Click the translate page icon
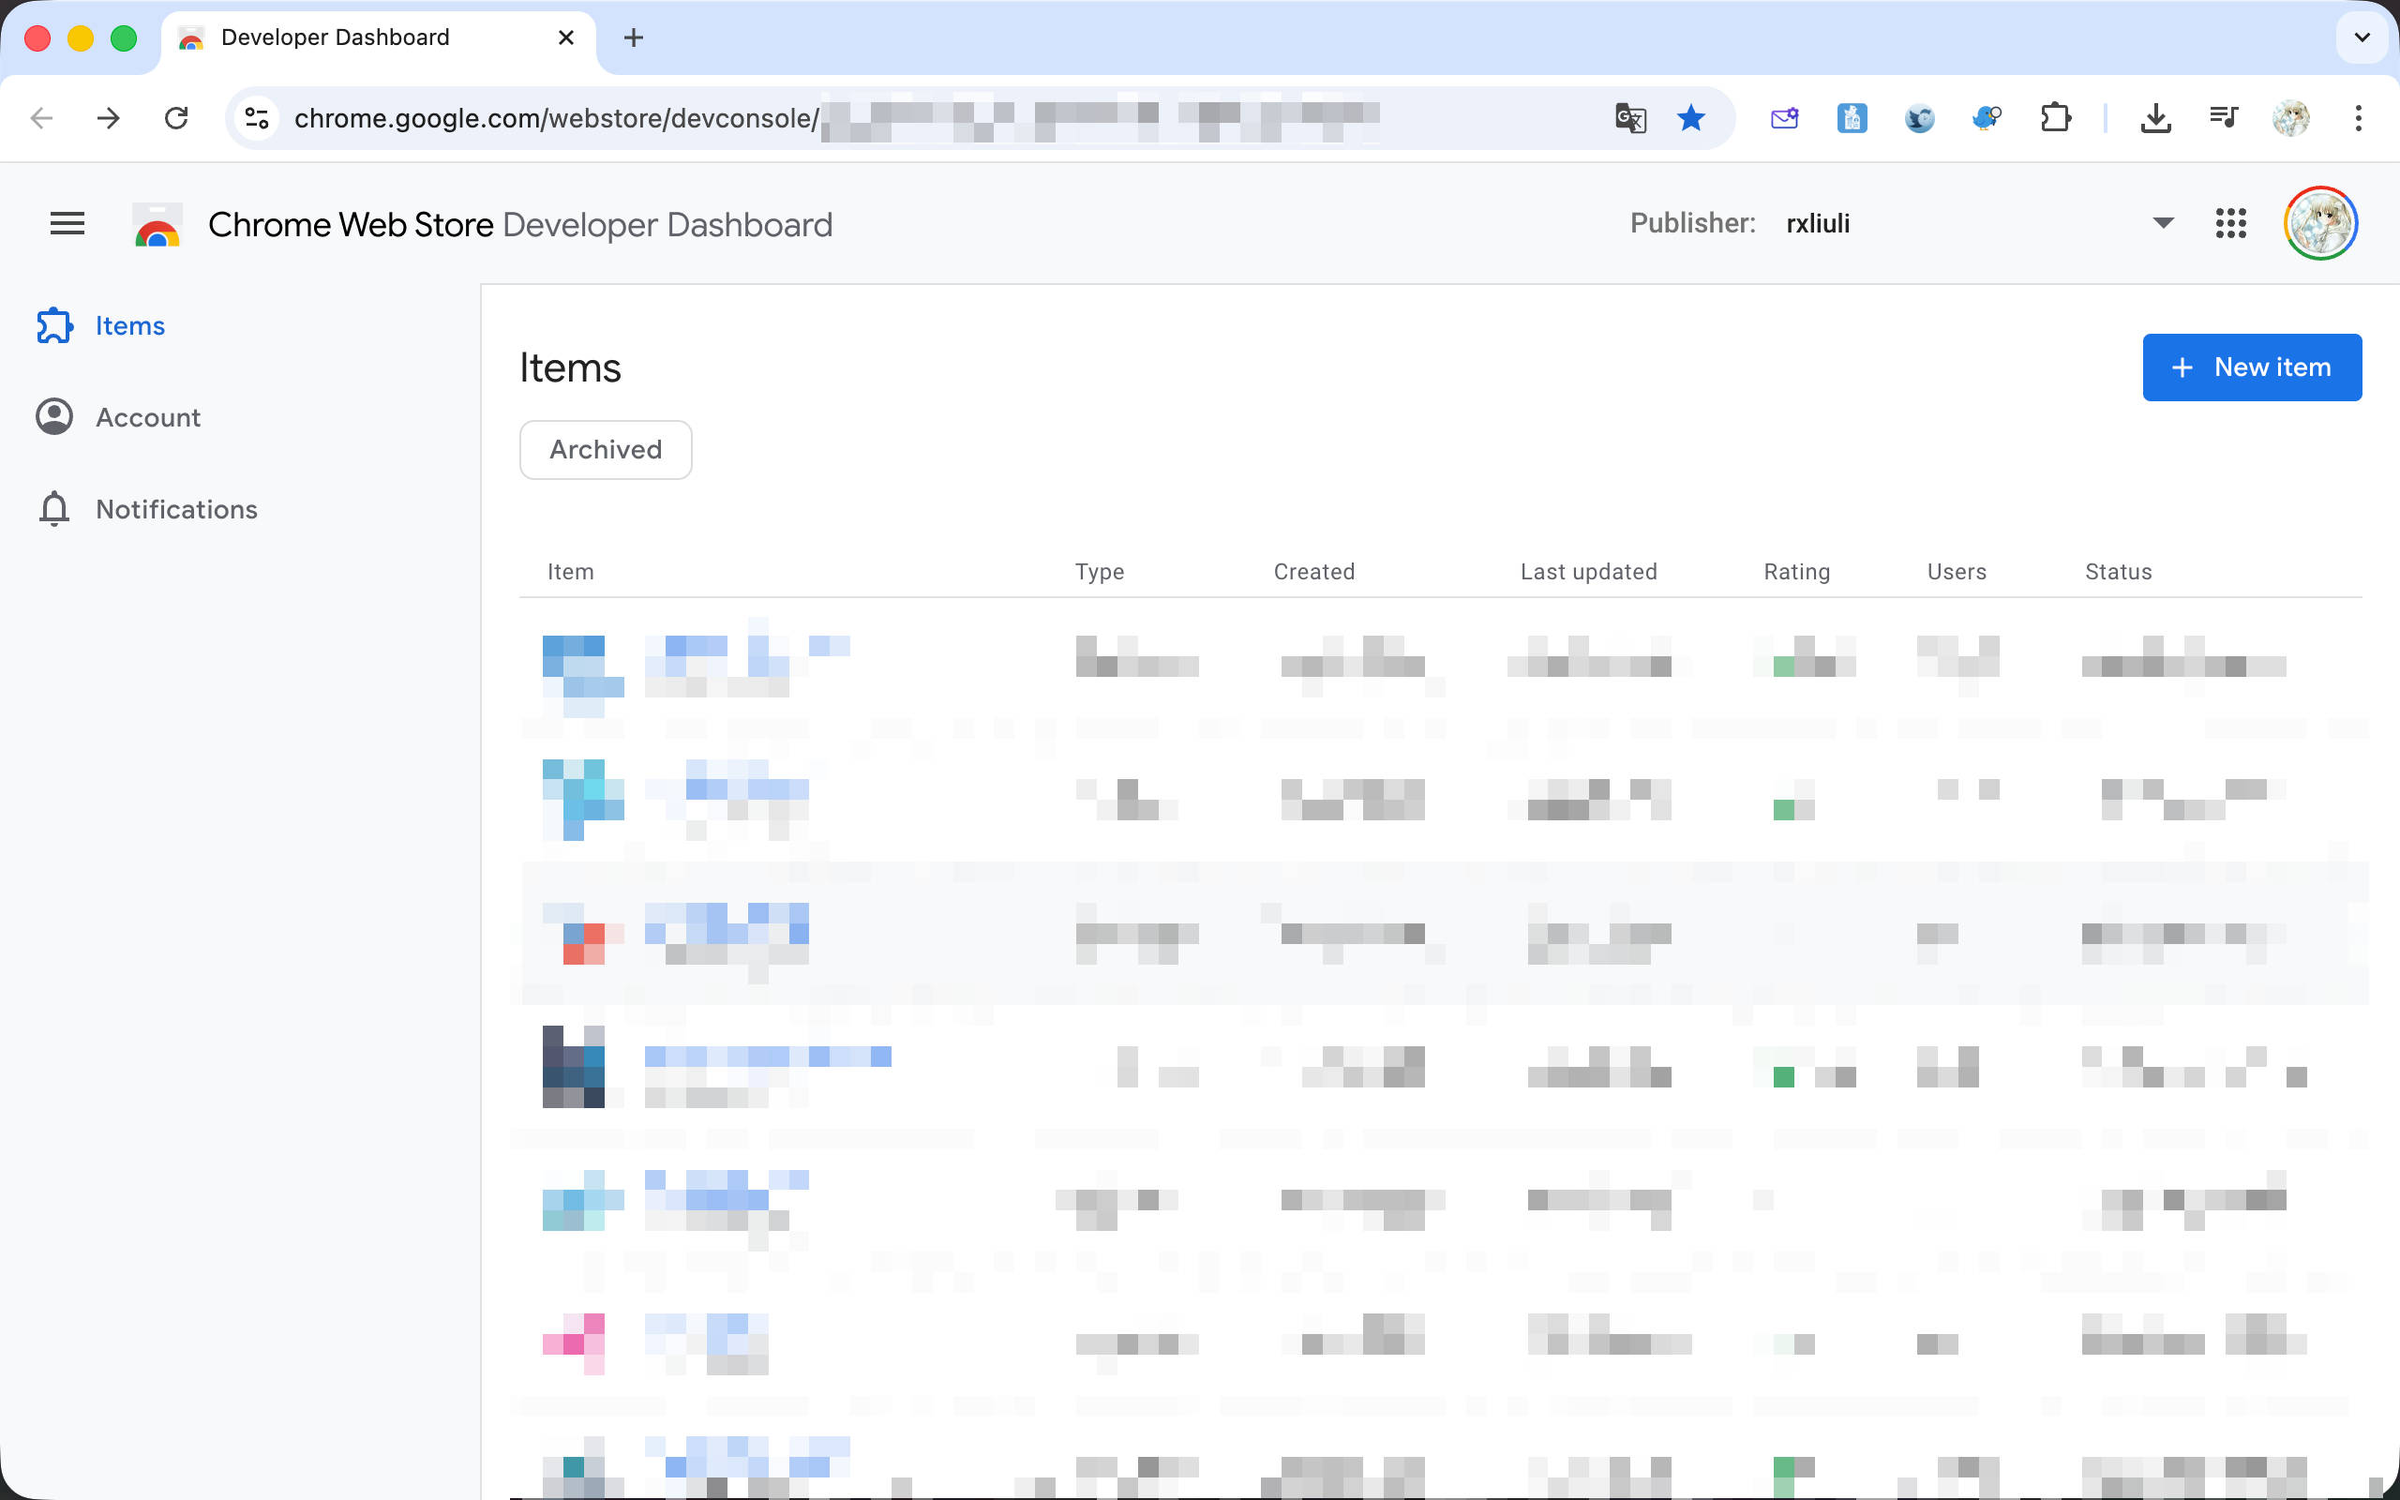2400x1500 pixels. [1630, 119]
